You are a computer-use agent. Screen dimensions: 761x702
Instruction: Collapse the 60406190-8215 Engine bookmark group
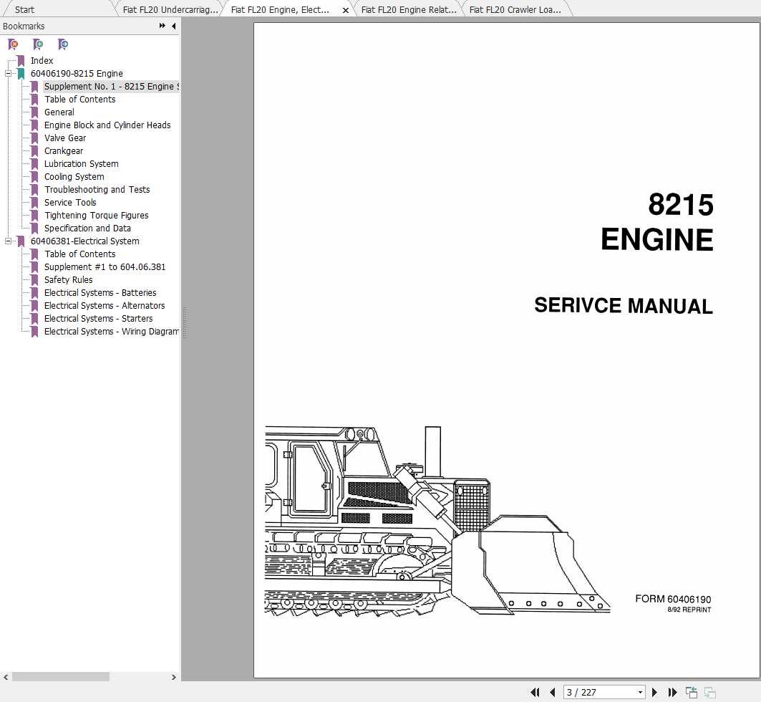point(8,73)
